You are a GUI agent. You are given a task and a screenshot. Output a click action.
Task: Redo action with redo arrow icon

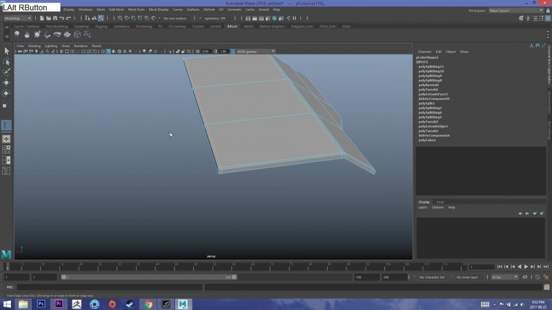68,19
